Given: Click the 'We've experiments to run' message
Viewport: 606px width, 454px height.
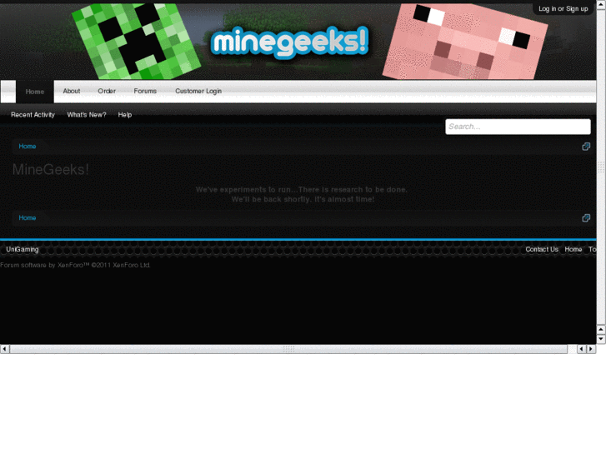Looking at the screenshot, I should pyautogui.click(x=302, y=194).
